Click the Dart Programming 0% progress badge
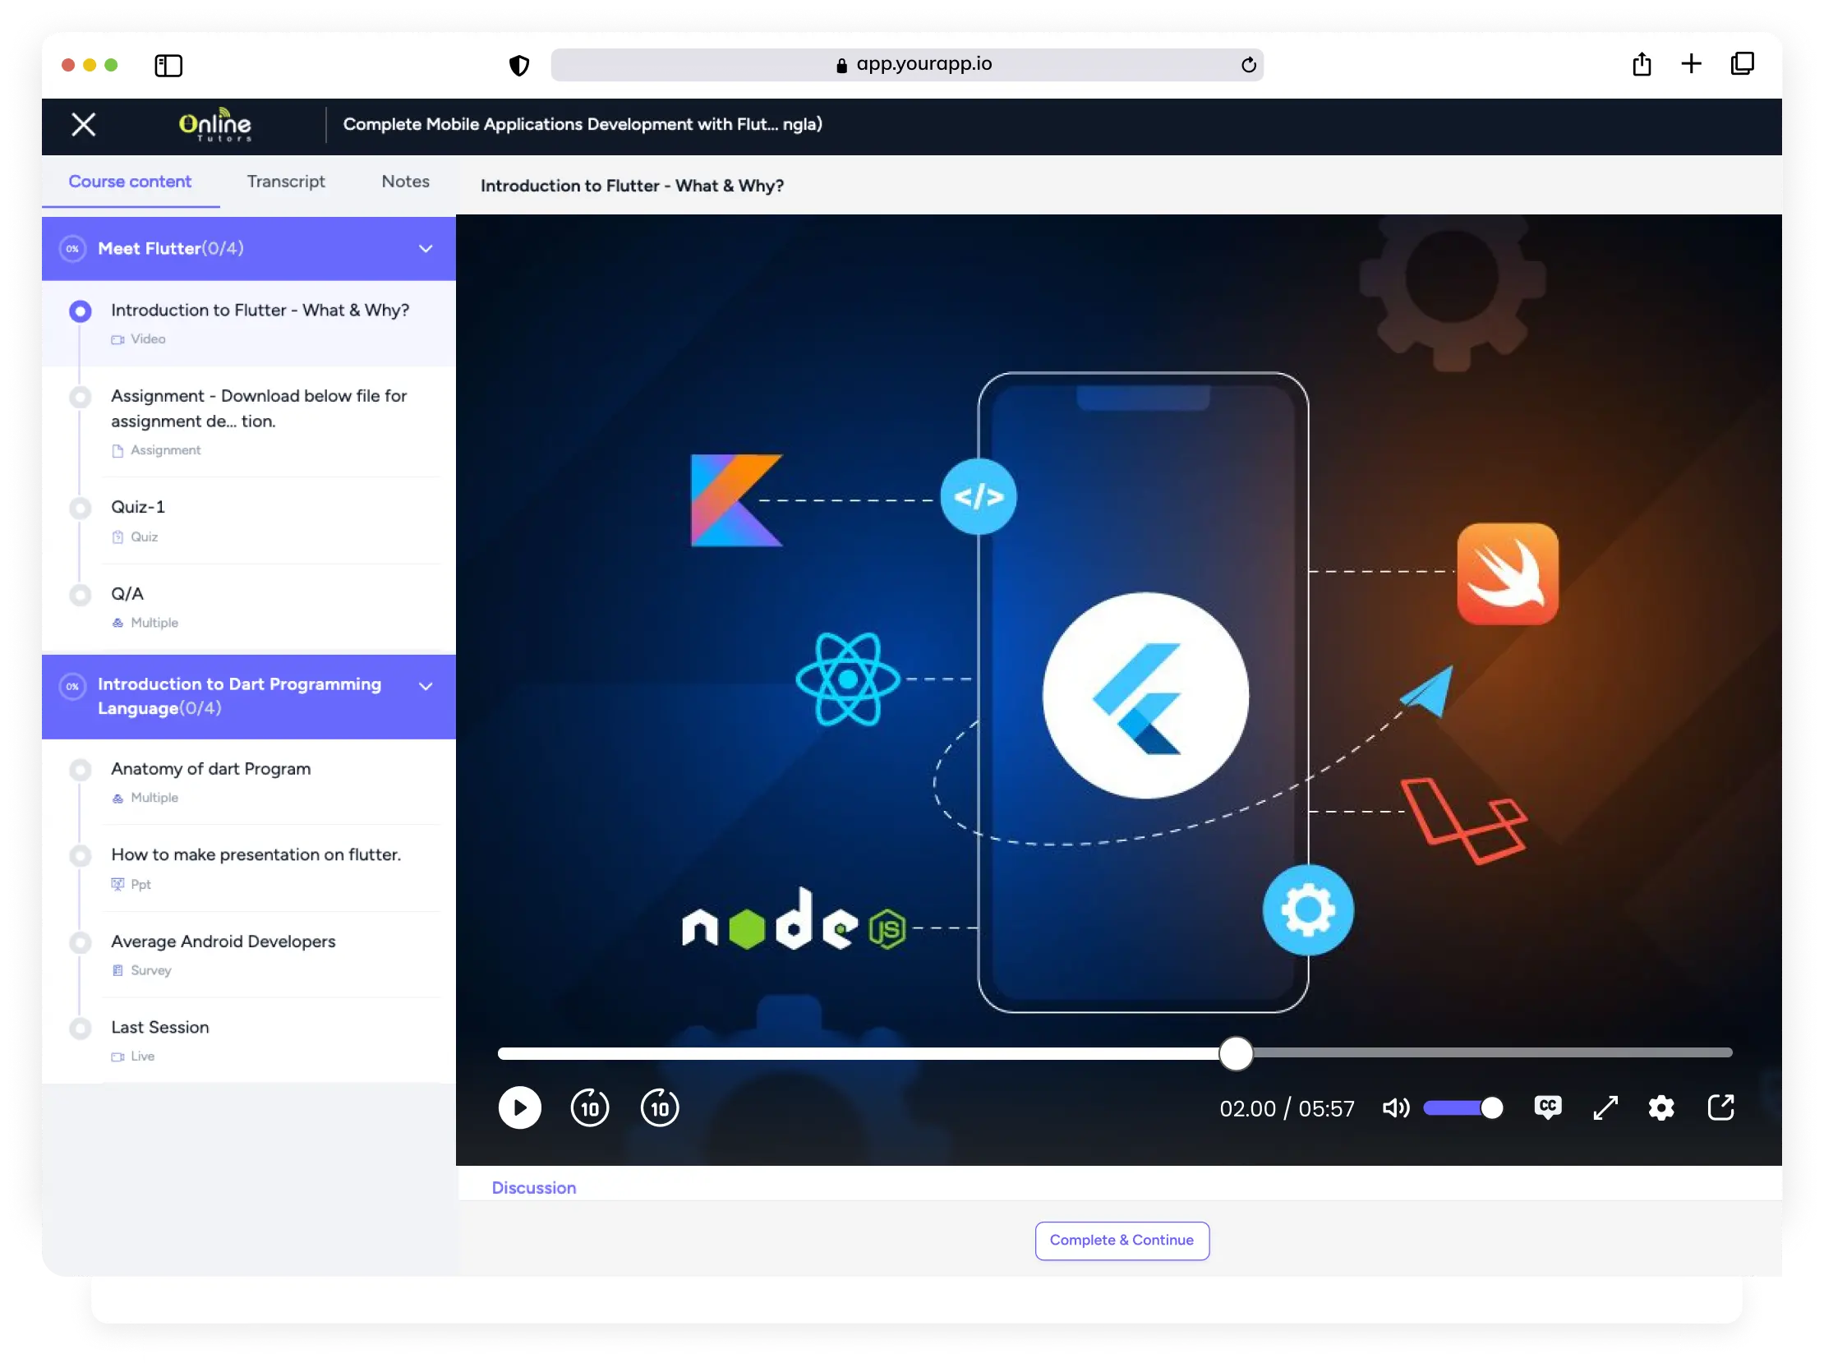Image resolution: width=1824 pixels, height=1372 pixels. click(72, 686)
